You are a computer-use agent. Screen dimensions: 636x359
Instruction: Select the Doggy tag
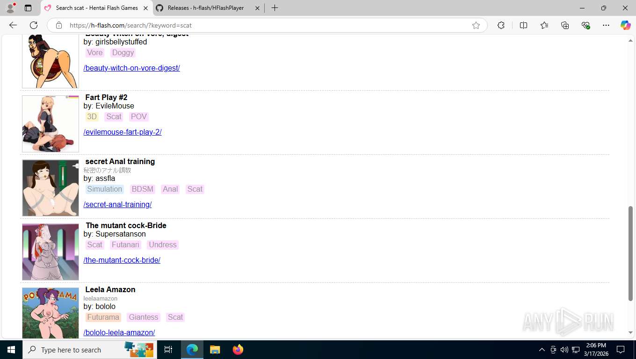[123, 53]
